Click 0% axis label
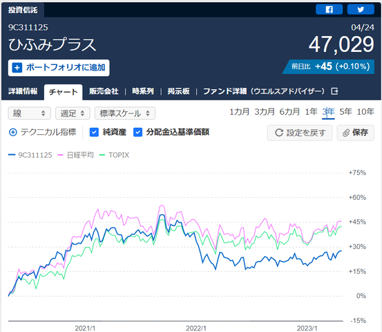This screenshot has height=332, width=382. click(361, 296)
